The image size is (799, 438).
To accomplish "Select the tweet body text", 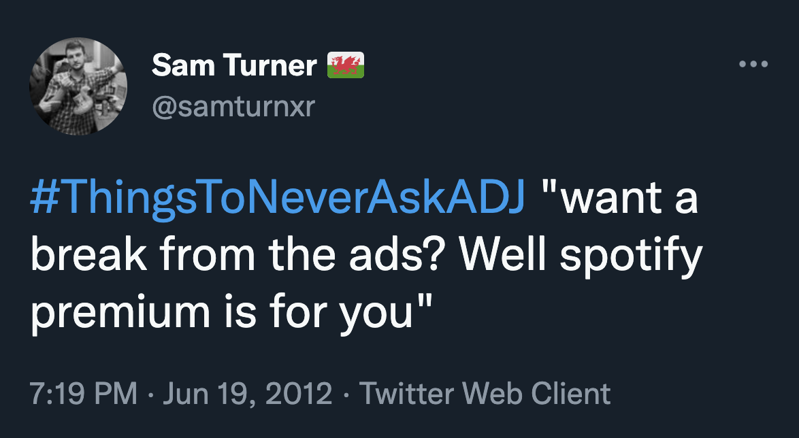I will click(368, 255).
